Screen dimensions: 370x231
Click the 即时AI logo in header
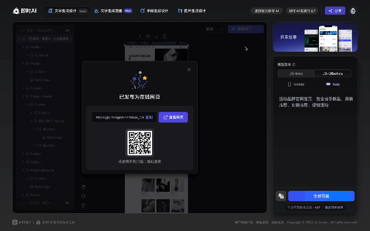tap(25, 11)
